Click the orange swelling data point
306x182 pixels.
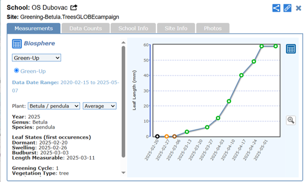[167, 137]
